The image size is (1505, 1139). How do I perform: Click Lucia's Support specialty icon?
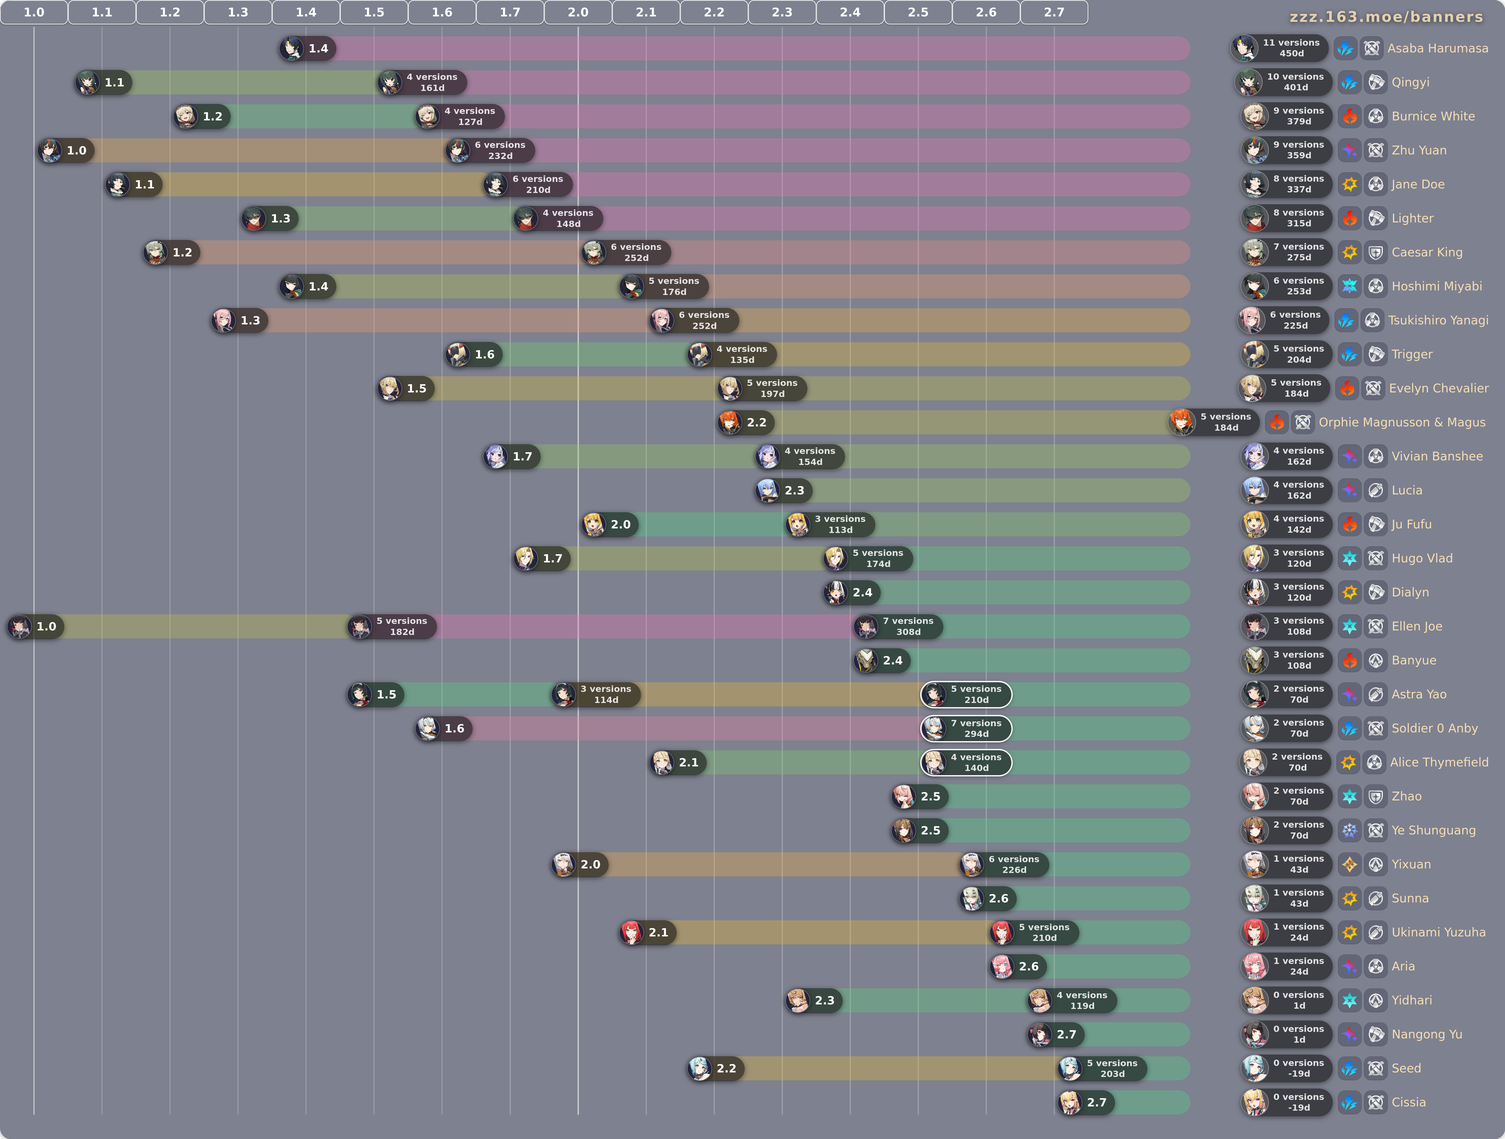pos(1376,490)
